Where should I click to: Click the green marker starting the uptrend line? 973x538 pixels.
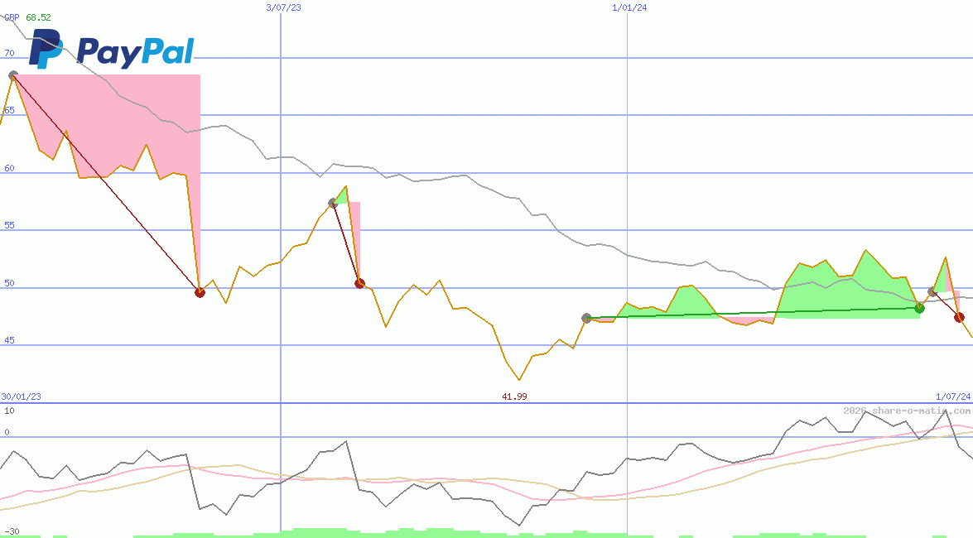point(587,316)
